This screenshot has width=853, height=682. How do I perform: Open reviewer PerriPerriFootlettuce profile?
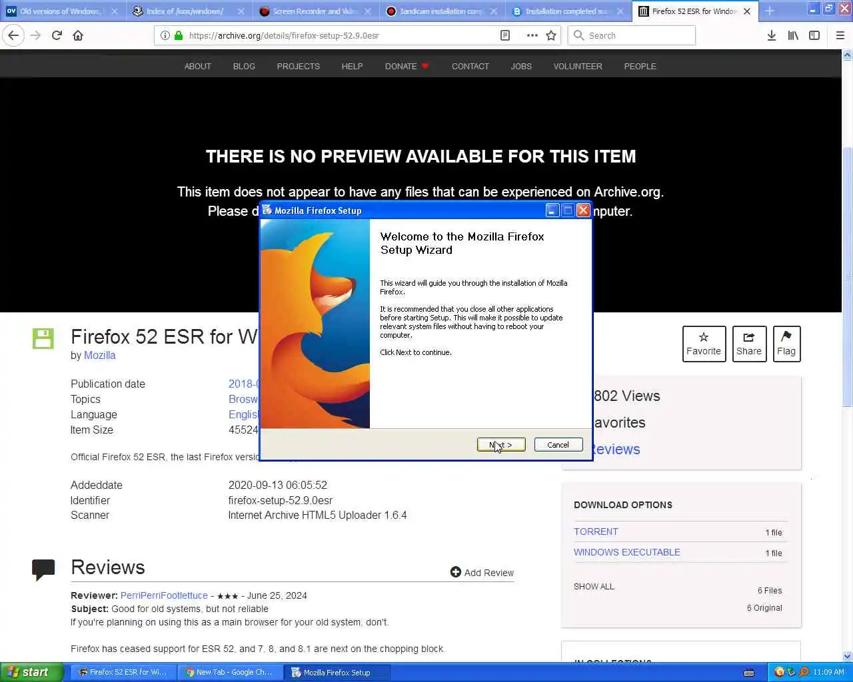(x=164, y=595)
